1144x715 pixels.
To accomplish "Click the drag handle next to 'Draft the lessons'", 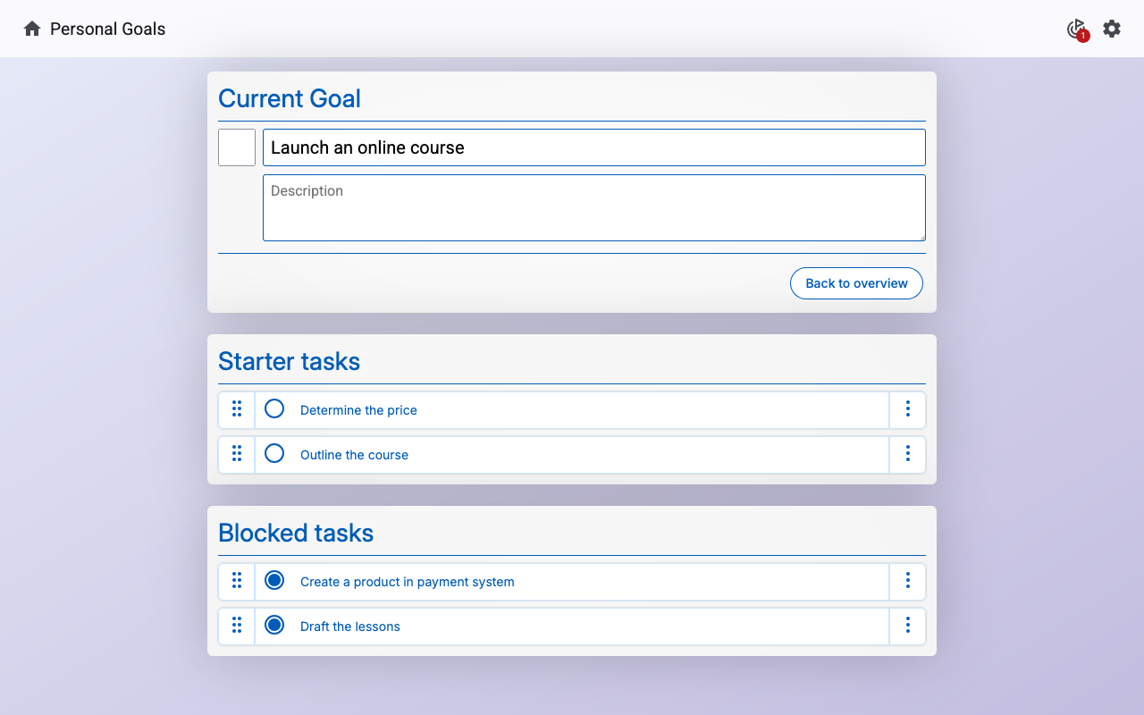I will coord(237,626).
